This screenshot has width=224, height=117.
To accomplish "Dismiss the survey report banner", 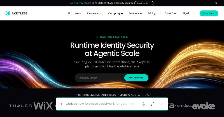I will click(x=216, y=3).
